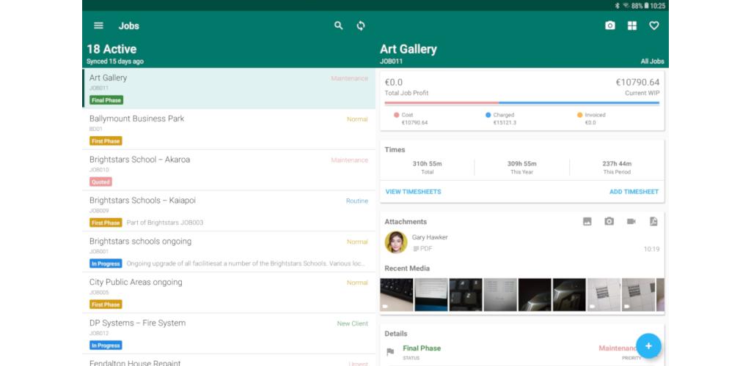Open the PDF attachment entry

[522, 243]
